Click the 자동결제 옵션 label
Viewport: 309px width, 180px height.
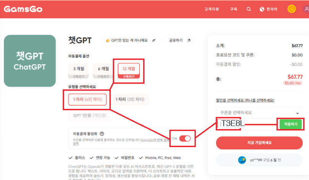pos(79,56)
